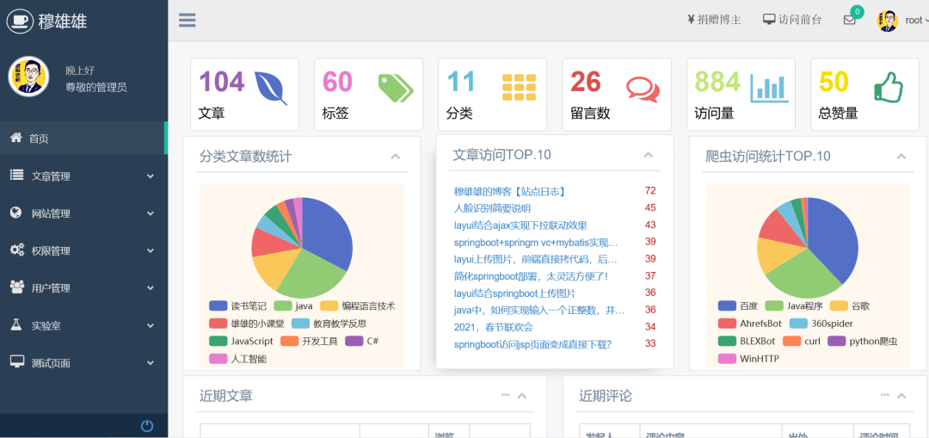Image resolution: width=929 pixels, height=438 pixels.
Task: Click the coffee cup logo icon
Action: click(x=20, y=20)
